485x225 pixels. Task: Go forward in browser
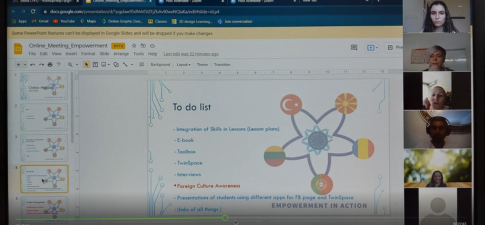click(23, 11)
